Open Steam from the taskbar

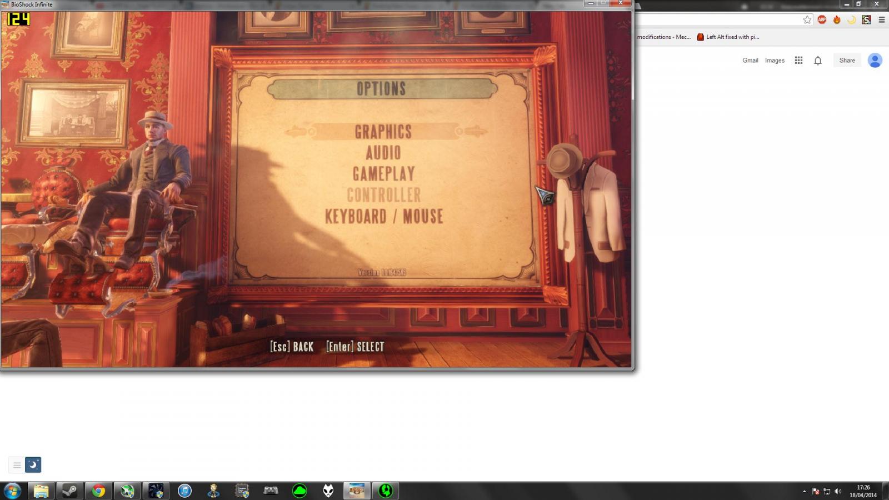[x=69, y=491]
